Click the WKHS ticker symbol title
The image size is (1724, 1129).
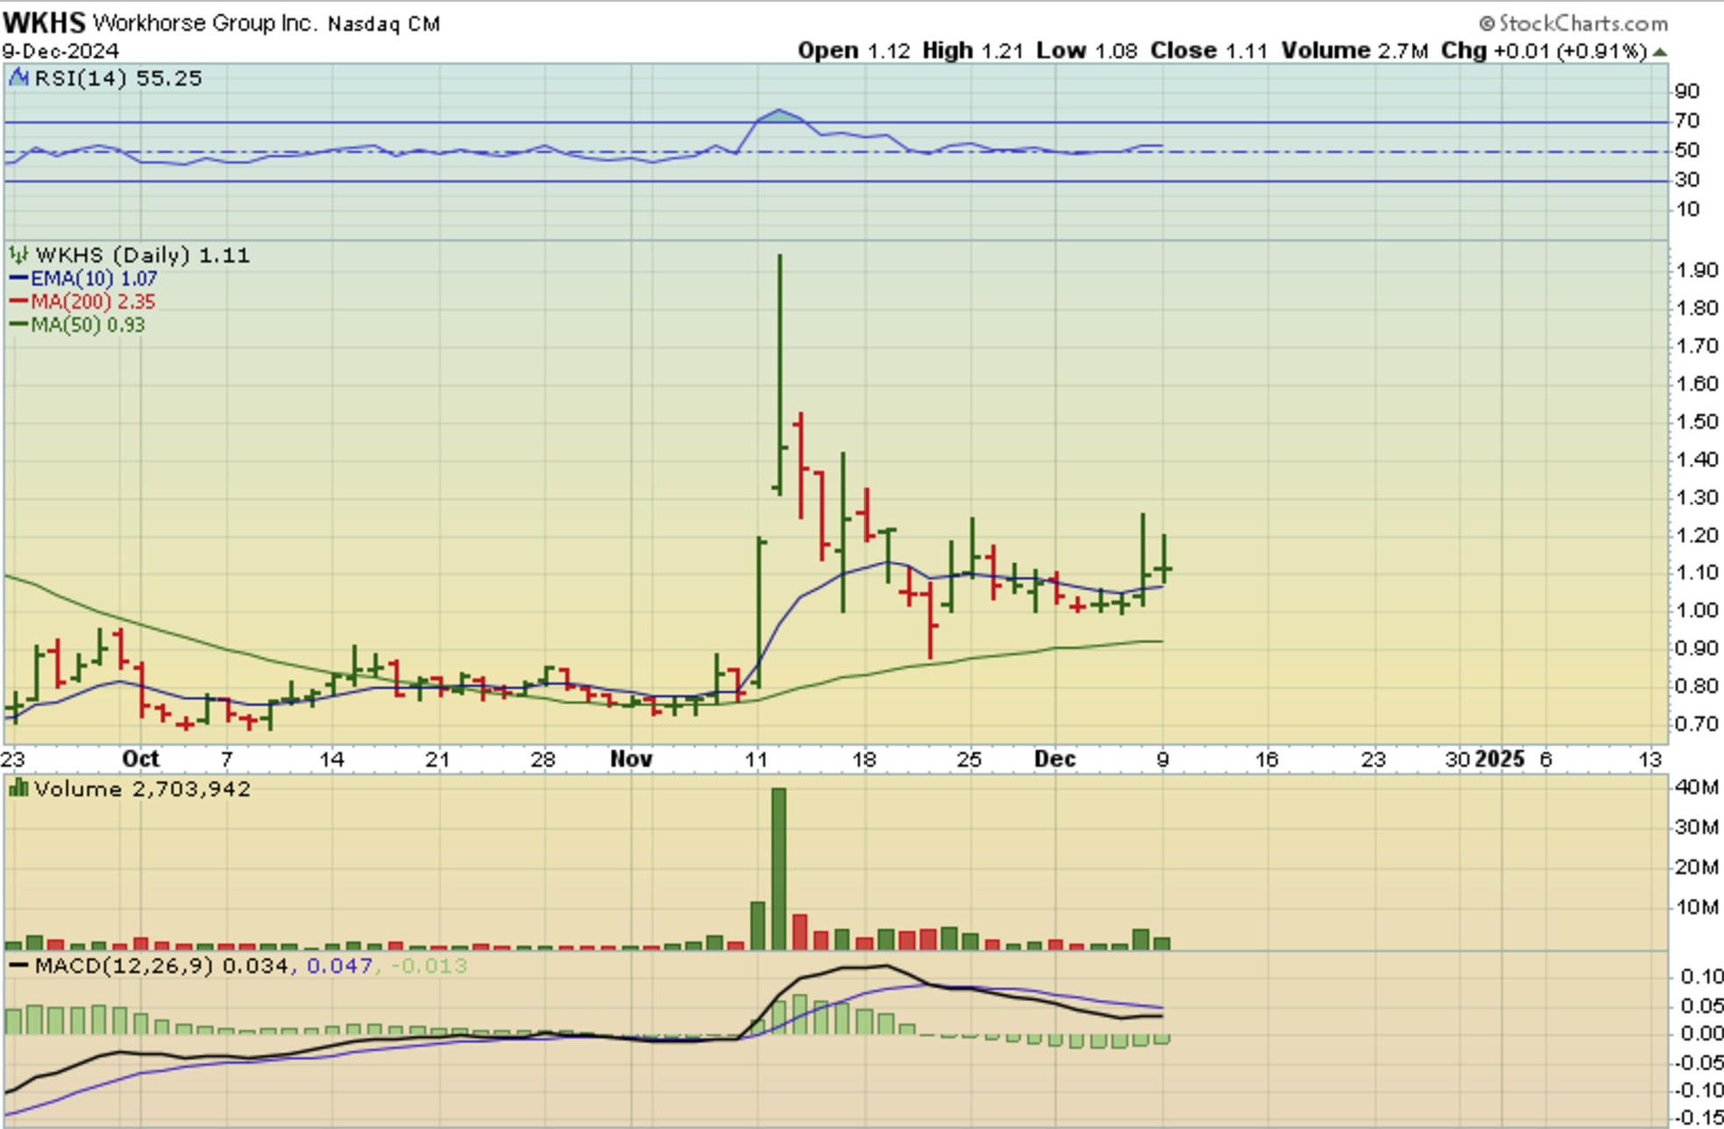[44, 22]
